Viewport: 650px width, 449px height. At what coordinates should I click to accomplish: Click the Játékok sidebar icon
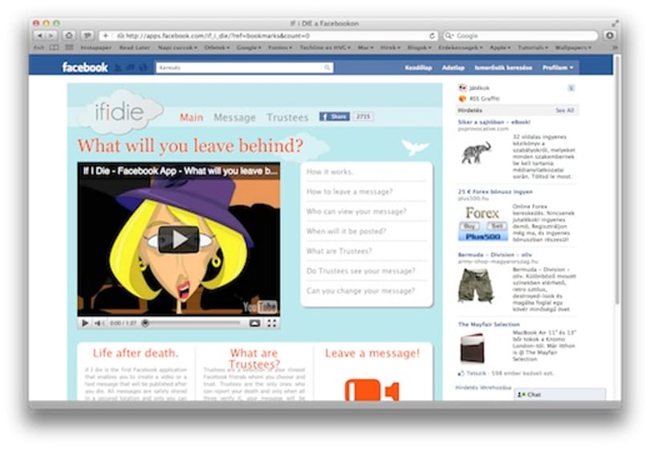[x=463, y=88]
